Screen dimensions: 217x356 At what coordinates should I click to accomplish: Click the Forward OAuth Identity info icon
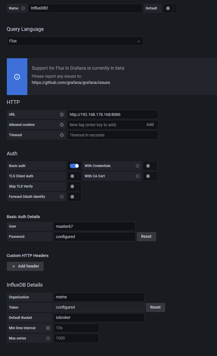pyautogui.click(x=62, y=197)
